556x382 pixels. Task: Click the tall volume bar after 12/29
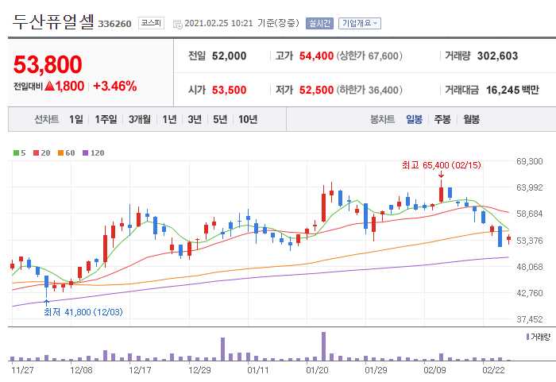tap(222, 349)
